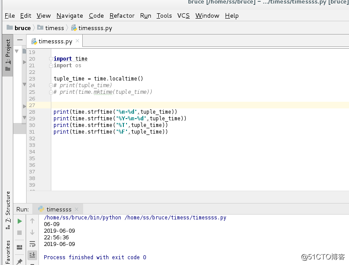Close the timessss.py editor tab
This screenshot has width=349, height=265.
click(x=77, y=41)
